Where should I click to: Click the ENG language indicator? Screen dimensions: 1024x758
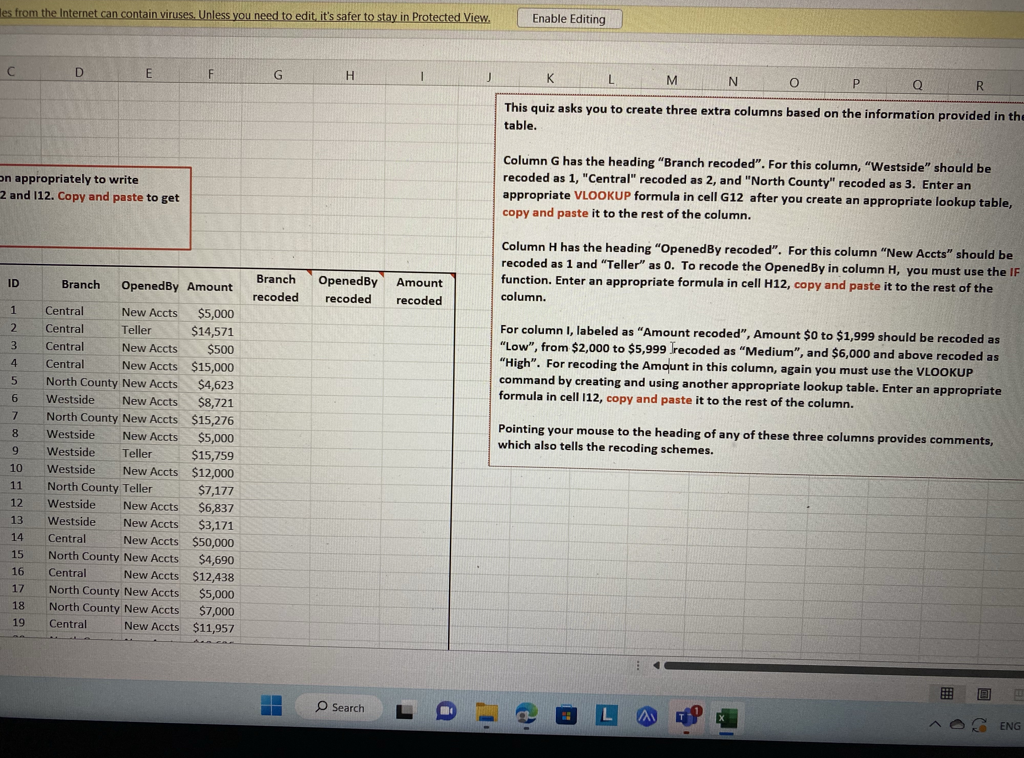pyautogui.click(x=1010, y=726)
